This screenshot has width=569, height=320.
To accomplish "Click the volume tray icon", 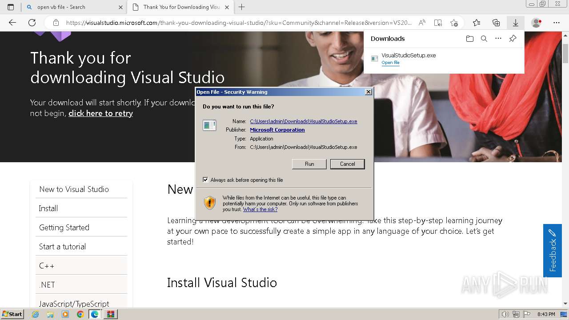I will click(x=505, y=314).
